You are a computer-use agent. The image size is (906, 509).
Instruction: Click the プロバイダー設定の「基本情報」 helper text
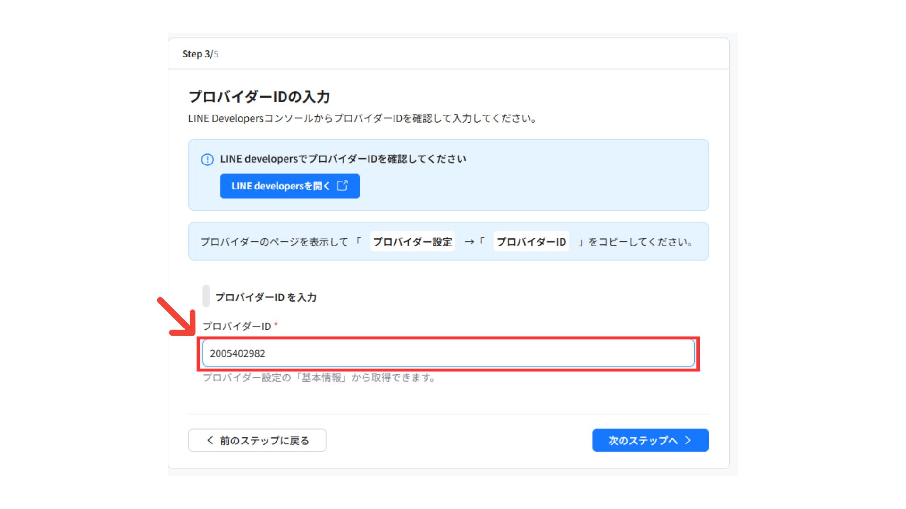tap(319, 378)
